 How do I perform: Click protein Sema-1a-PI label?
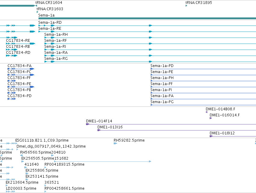click(161, 90)
